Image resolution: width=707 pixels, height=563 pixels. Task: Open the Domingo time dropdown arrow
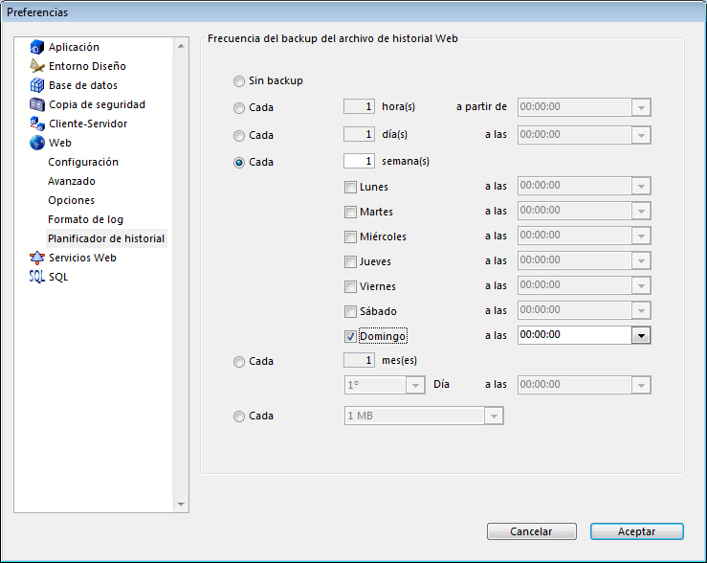pos(641,335)
